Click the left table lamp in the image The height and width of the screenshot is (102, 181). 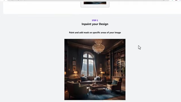(x=76, y=74)
